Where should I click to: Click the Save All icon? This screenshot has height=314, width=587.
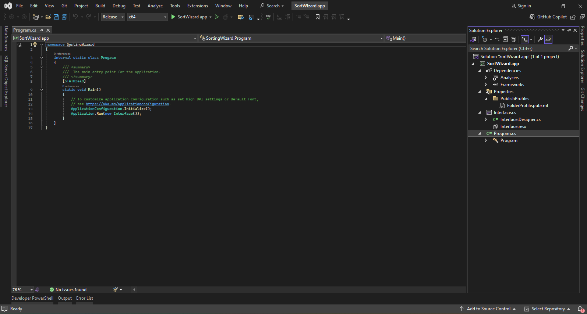pyautogui.click(x=64, y=17)
